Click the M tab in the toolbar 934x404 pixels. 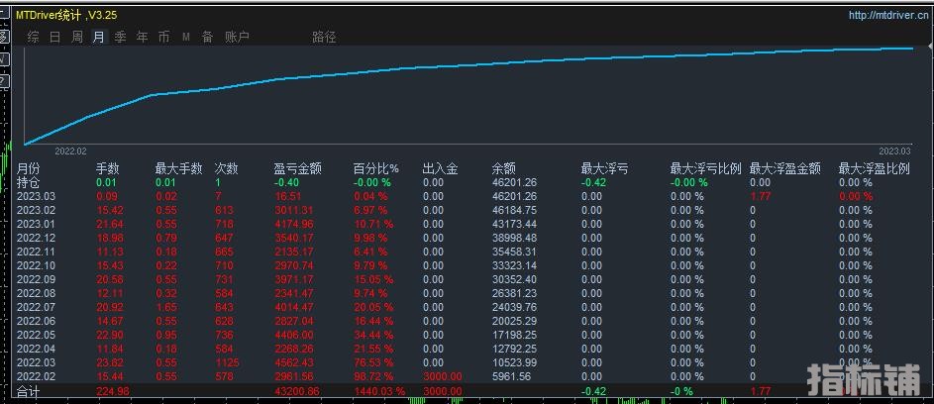(185, 38)
